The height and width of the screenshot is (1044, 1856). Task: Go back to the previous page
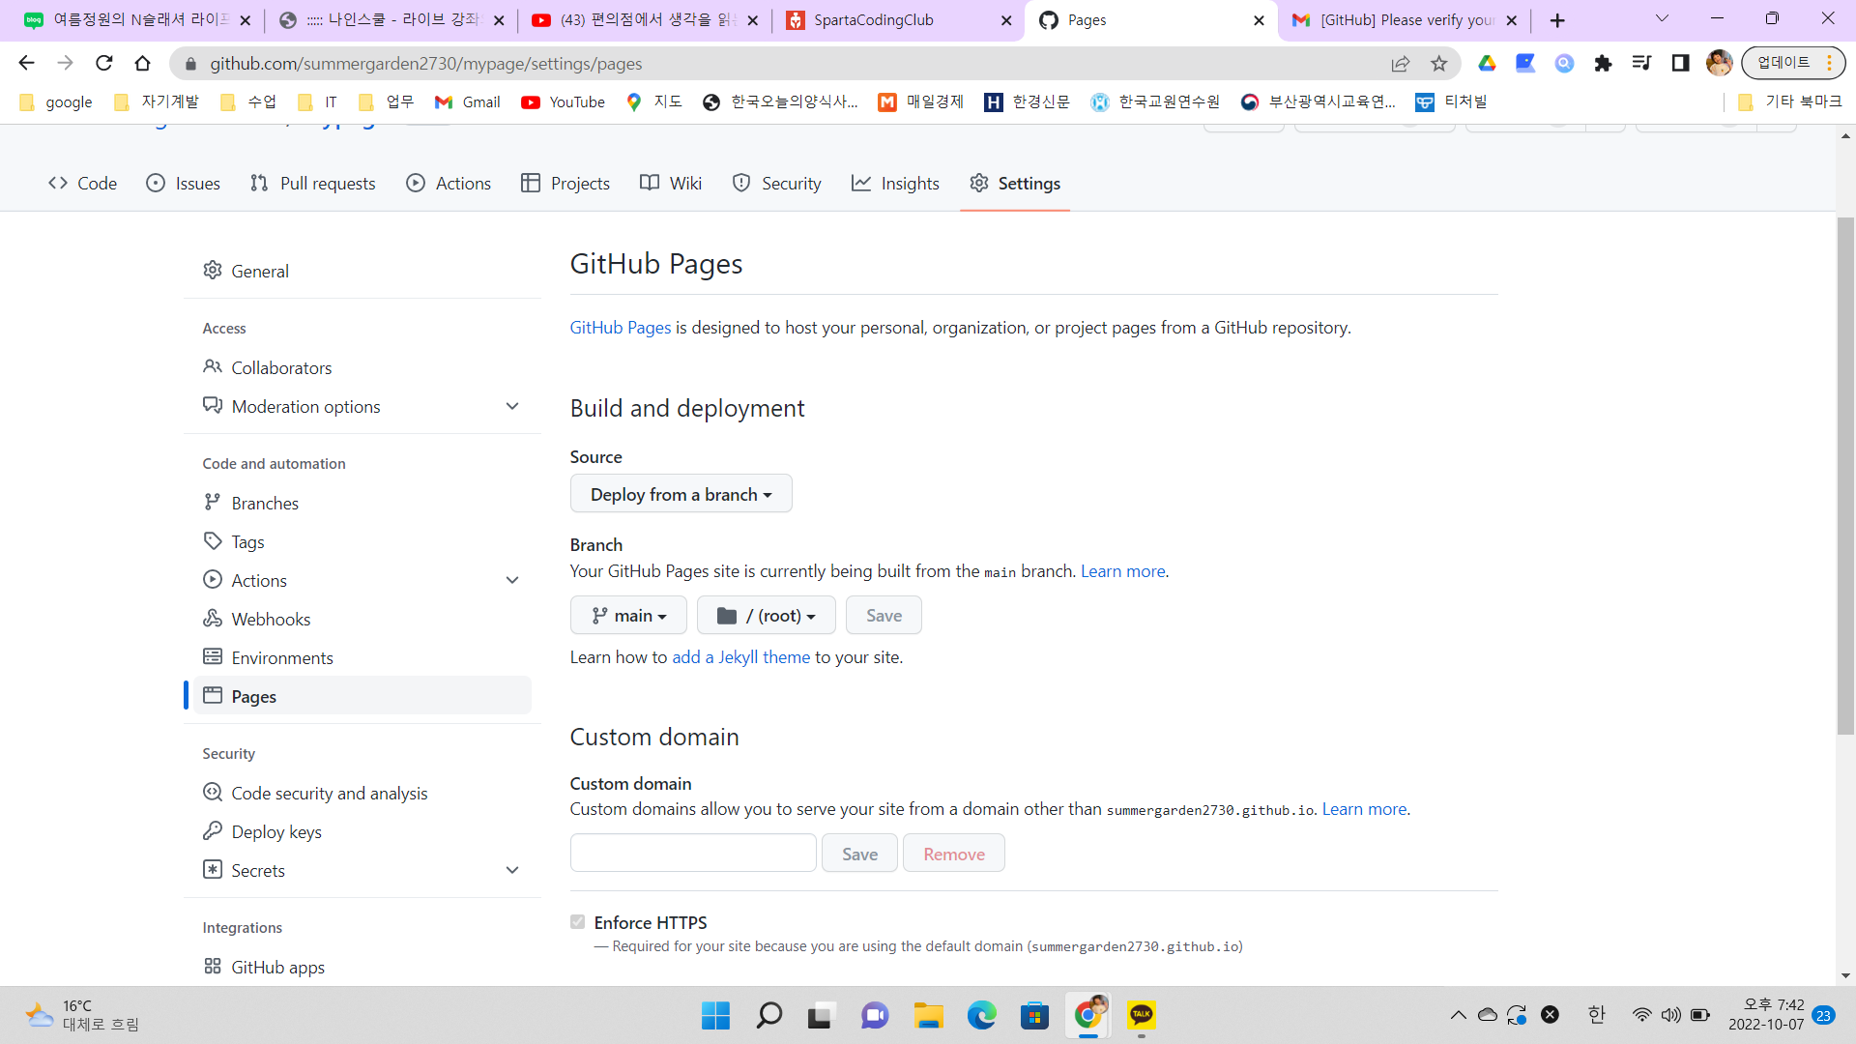pos(26,63)
